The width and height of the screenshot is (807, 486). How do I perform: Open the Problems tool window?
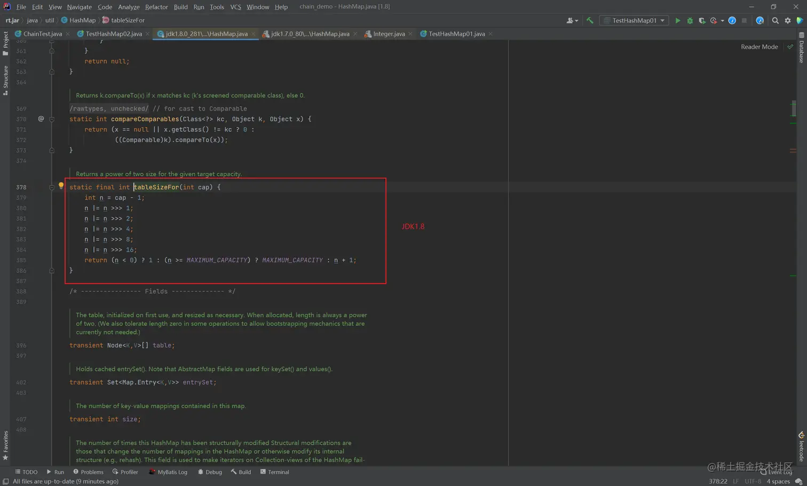(88, 472)
